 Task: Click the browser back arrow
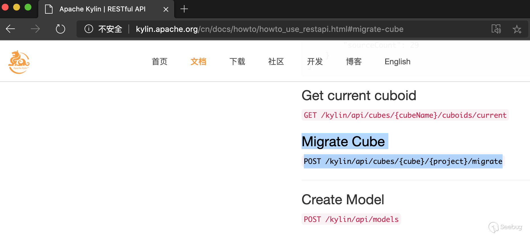pyautogui.click(x=11, y=29)
